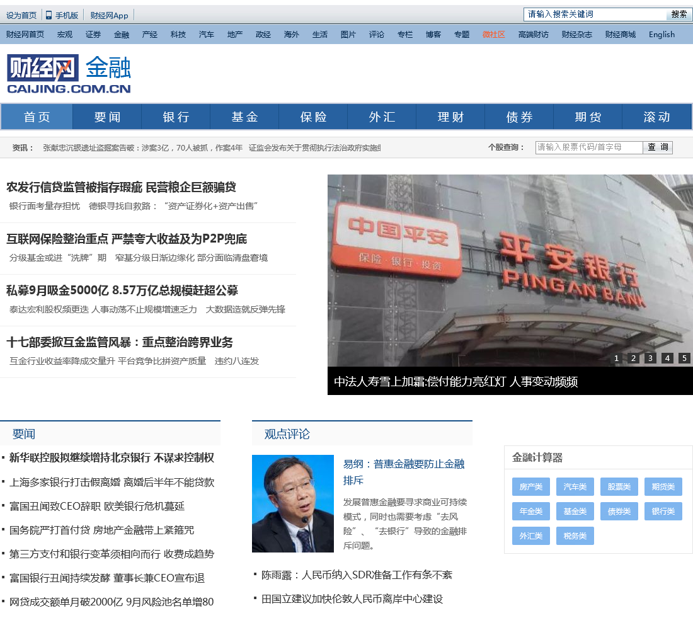Go to 科技 section in top bar
Screen dimensions: 693x630
point(178,35)
